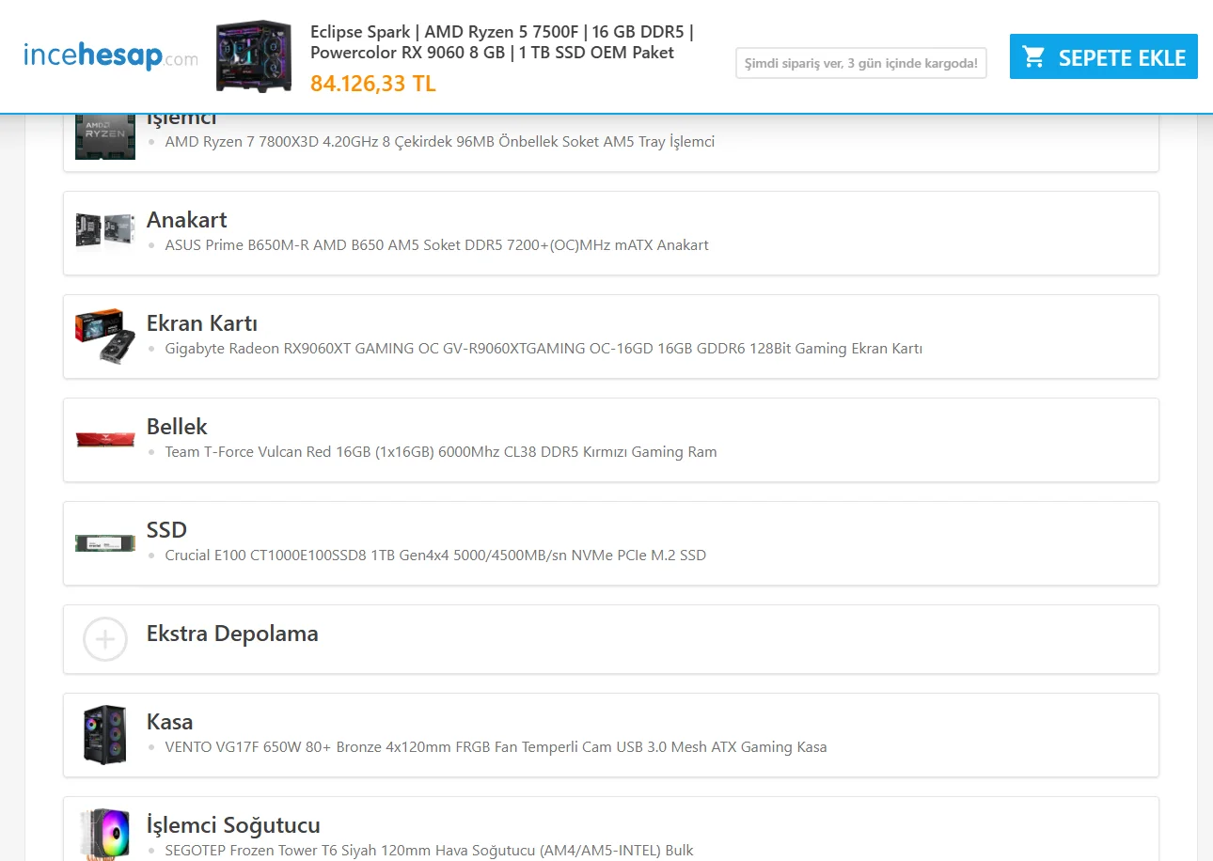Expand the Bellek component row
Viewport: 1213px width, 861px height.
tap(611, 440)
